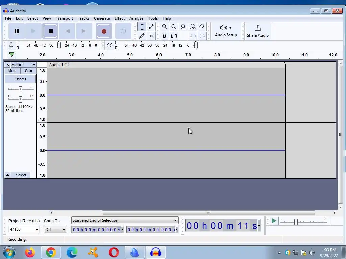Screen dimensions: 346x259
Task: Click Trim audio outside selection icon
Action: point(165,36)
